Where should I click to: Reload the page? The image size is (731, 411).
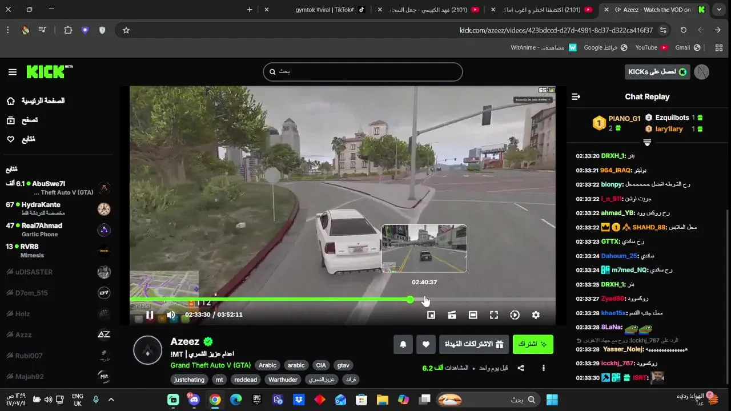pyautogui.click(x=684, y=30)
